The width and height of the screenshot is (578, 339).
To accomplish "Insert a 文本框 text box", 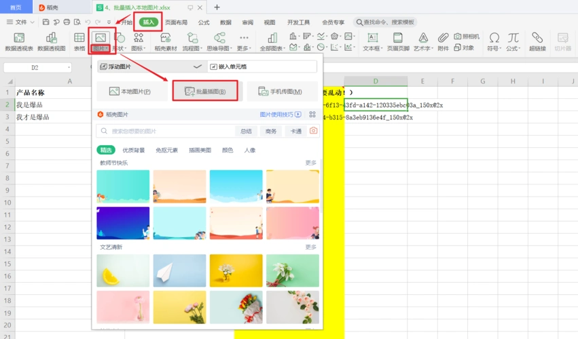I will tap(373, 41).
